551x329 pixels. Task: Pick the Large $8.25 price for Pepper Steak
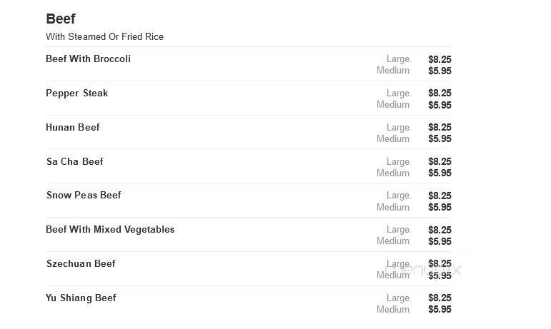click(x=440, y=93)
